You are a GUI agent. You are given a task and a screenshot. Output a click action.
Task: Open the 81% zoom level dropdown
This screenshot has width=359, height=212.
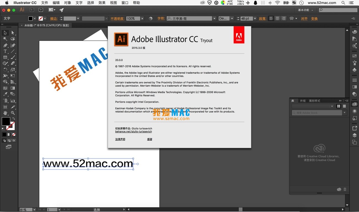click(x=35, y=210)
